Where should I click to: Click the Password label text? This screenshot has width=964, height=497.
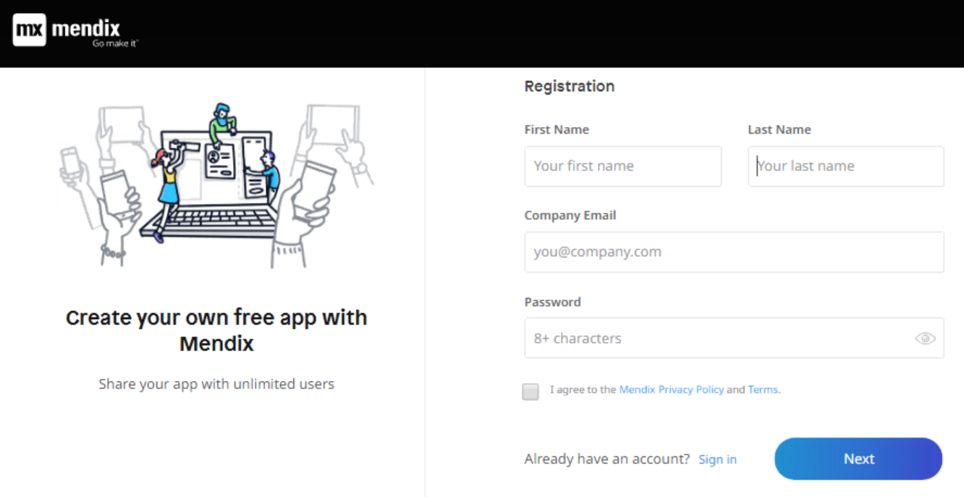click(x=552, y=302)
